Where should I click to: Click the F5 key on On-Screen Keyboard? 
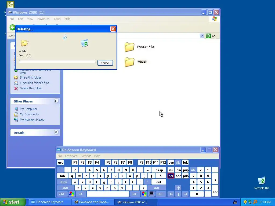coord(108,163)
